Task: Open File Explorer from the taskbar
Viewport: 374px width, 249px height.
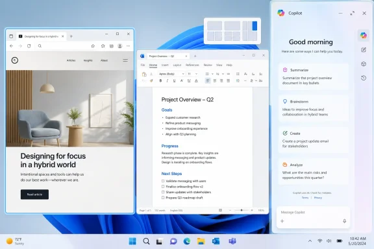Action: coord(201,241)
